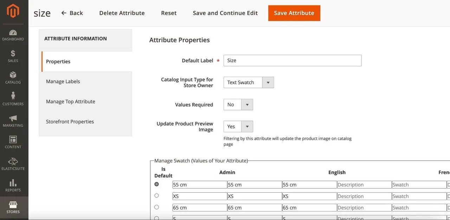Click the Delete Attribute button
Image resolution: width=450 pixels, height=220 pixels.
coord(122,13)
